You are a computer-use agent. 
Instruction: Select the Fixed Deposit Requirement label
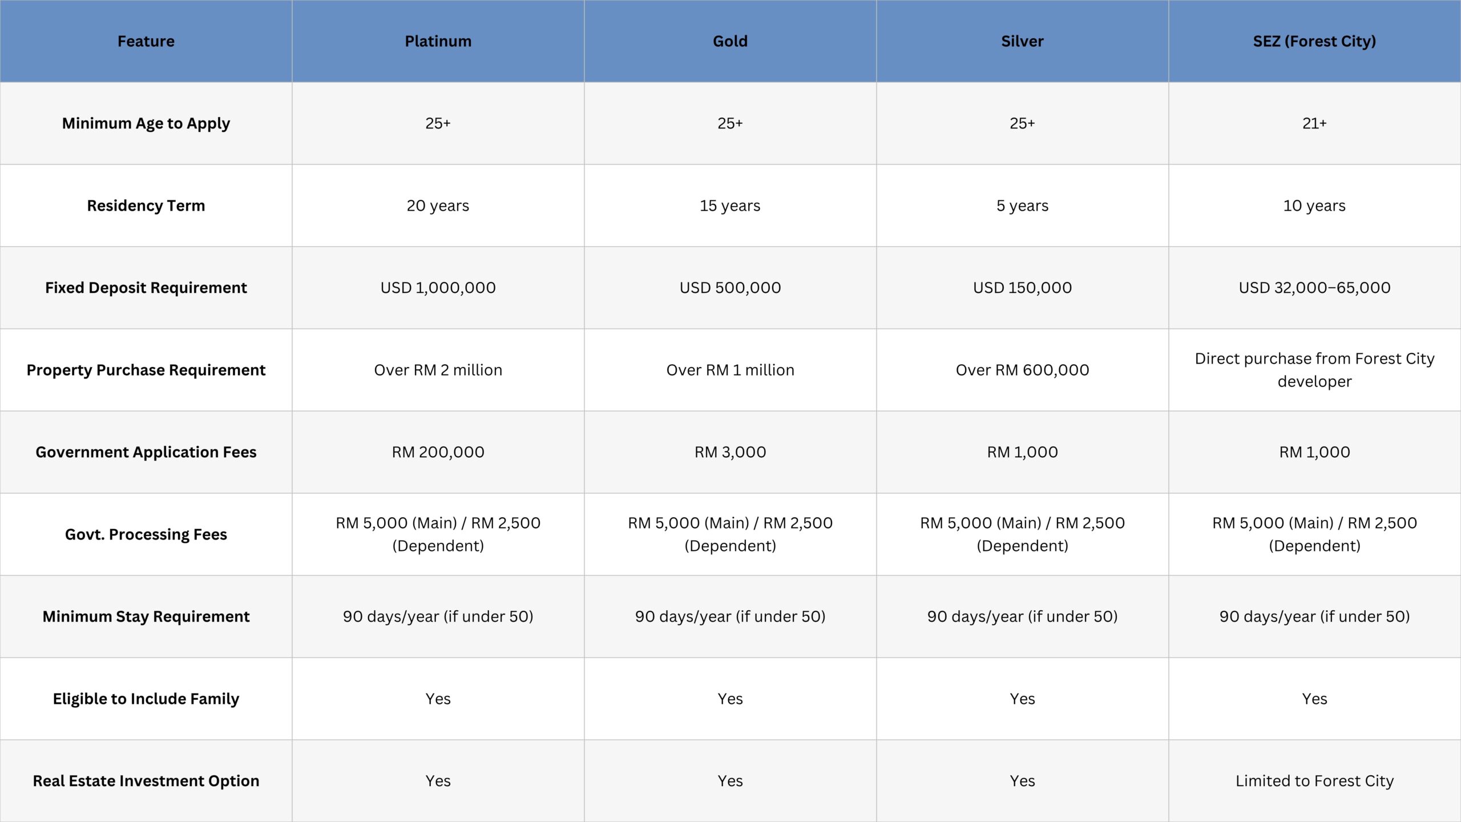[146, 288]
